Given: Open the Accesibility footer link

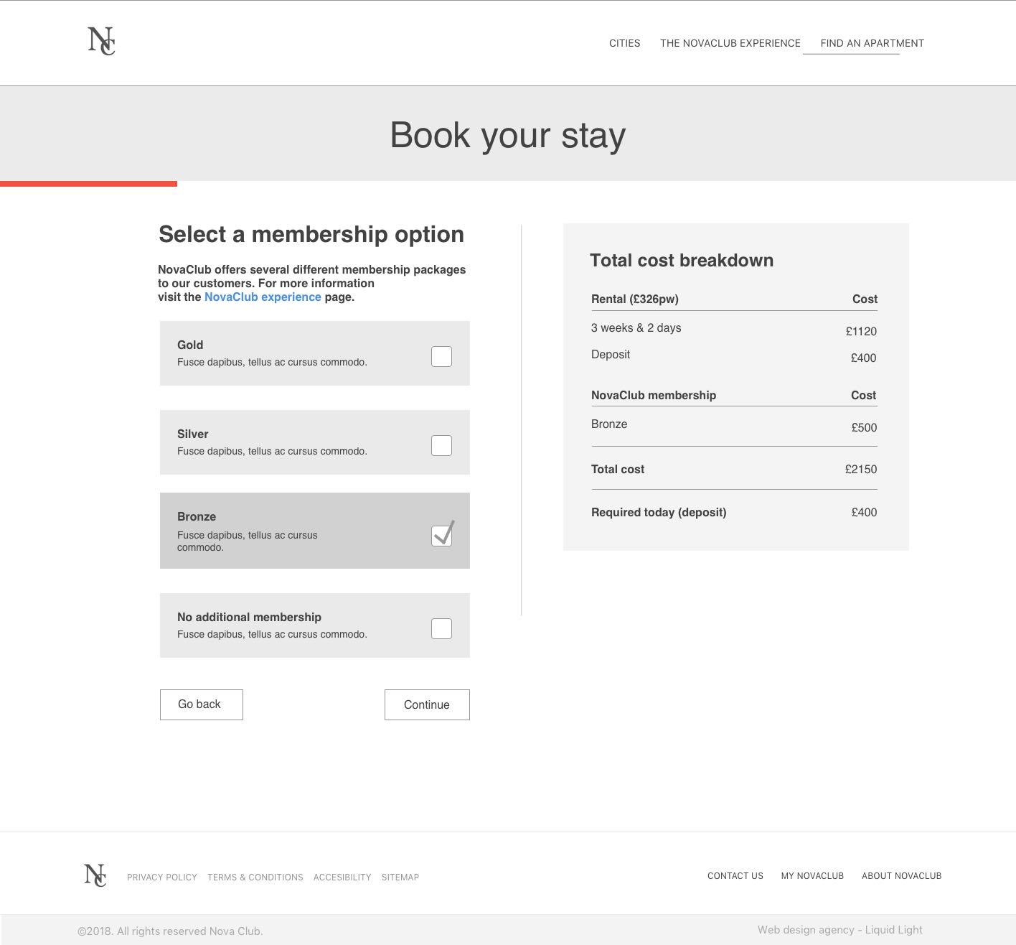Looking at the screenshot, I should [x=342, y=877].
